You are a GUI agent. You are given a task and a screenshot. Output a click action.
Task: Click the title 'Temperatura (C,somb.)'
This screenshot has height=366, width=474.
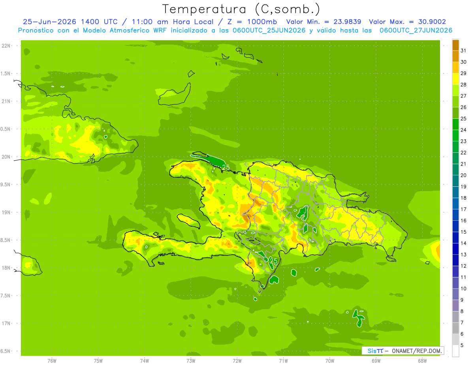pos(241,9)
